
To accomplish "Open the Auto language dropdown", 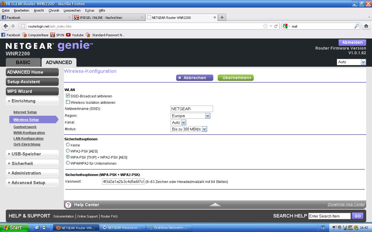I will tap(351, 62).
